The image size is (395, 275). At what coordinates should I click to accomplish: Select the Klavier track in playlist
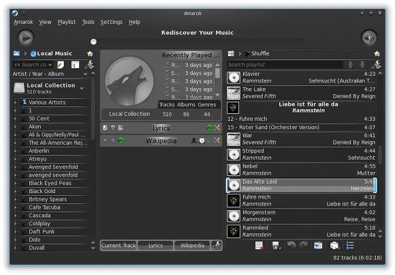click(301, 77)
